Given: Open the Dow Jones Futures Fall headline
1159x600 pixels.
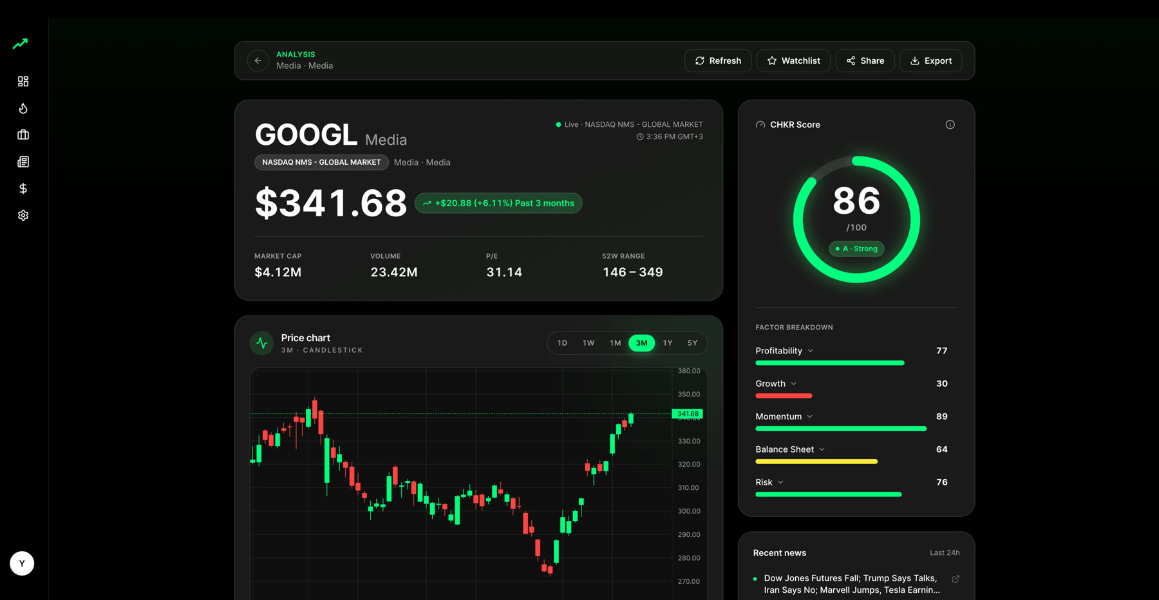Looking at the screenshot, I should [x=851, y=584].
